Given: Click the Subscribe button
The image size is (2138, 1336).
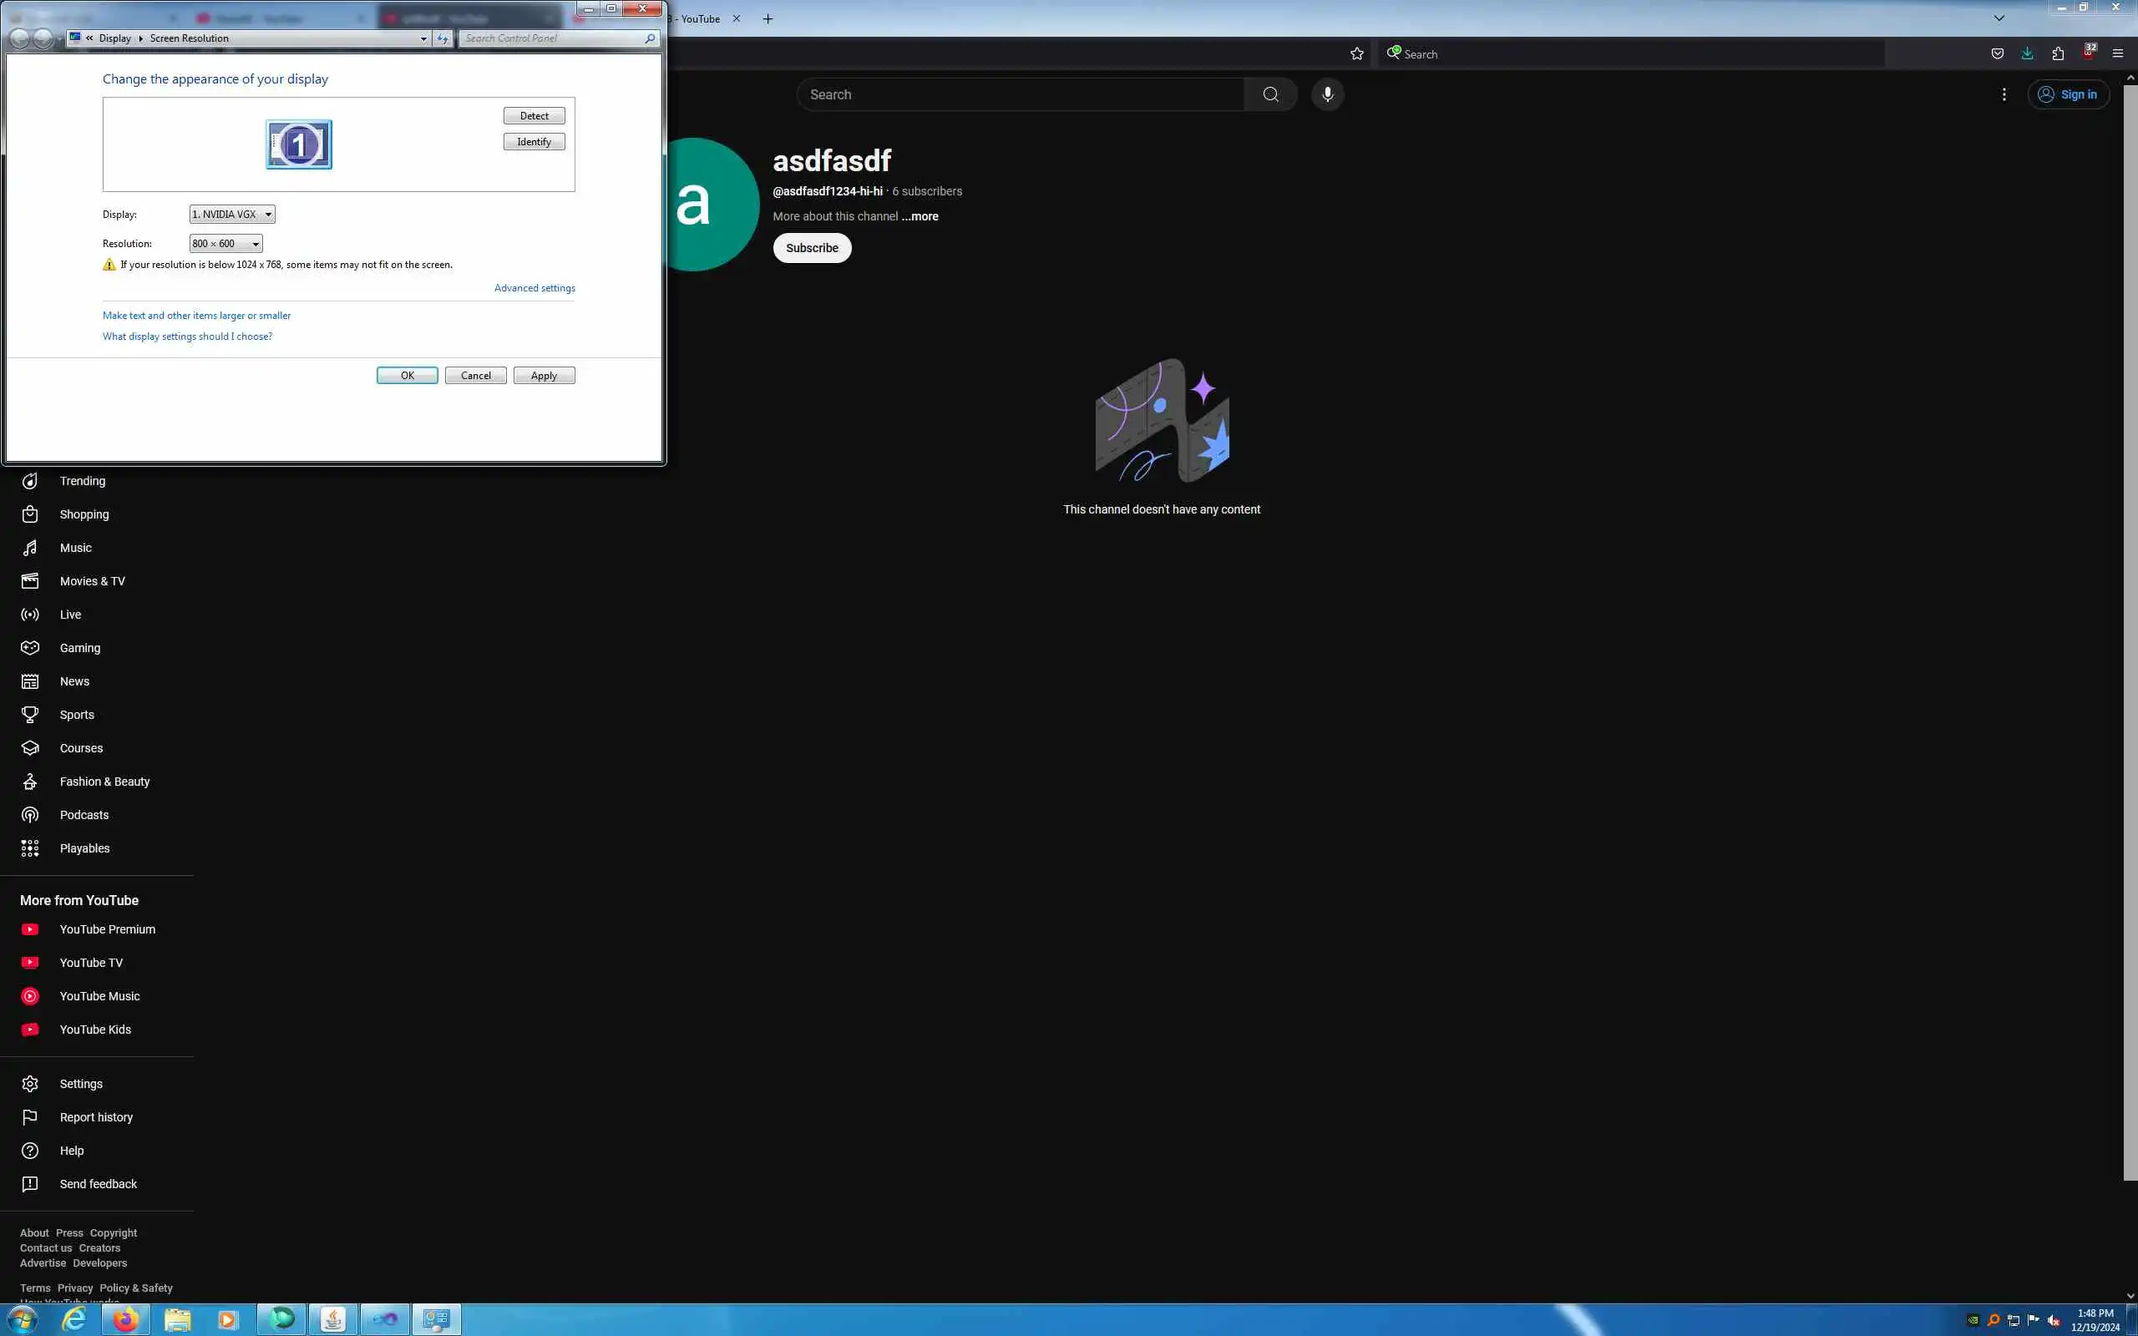Looking at the screenshot, I should (x=812, y=248).
